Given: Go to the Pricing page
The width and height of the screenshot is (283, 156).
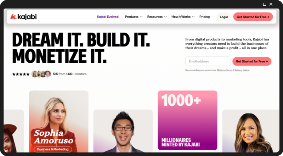Looking at the screenshot, I should [x=204, y=17].
